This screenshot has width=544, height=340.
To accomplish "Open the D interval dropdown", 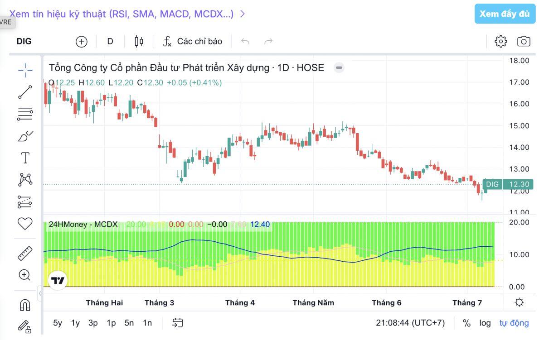I will (110, 41).
